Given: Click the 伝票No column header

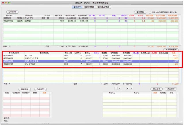Looking at the screenshot, I should [x=77, y=53].
